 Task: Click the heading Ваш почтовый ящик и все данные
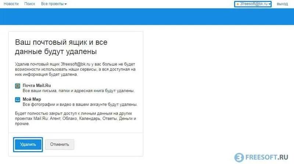tap(61, 47)
